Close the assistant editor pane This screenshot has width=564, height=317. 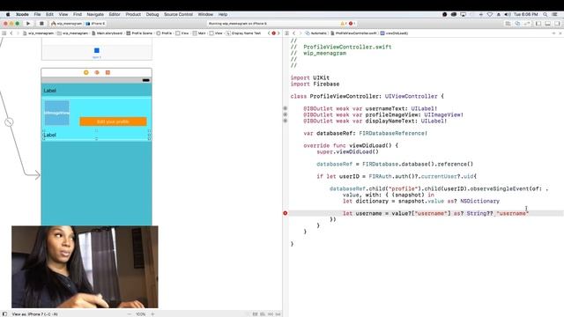point(560,33)
